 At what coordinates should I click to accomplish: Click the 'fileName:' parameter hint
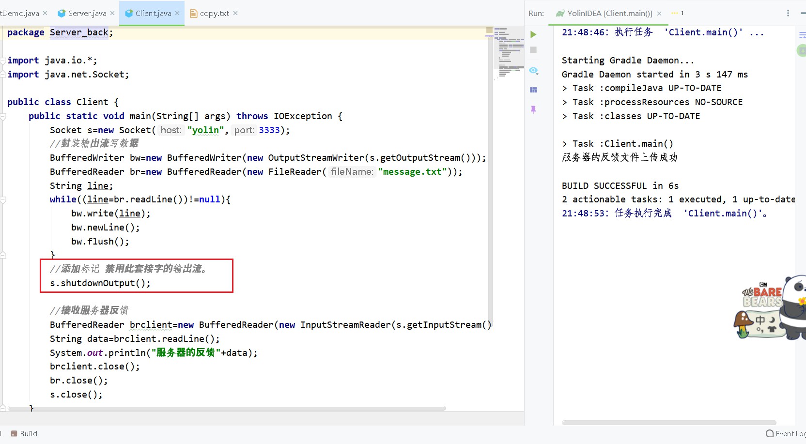[x=352, y=171]
